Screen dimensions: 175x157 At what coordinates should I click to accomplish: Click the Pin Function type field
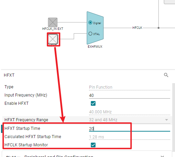[x=130, y=87]
